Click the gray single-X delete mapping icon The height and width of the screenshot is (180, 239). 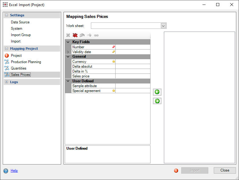pyautogui.click(x=68, y=35)
